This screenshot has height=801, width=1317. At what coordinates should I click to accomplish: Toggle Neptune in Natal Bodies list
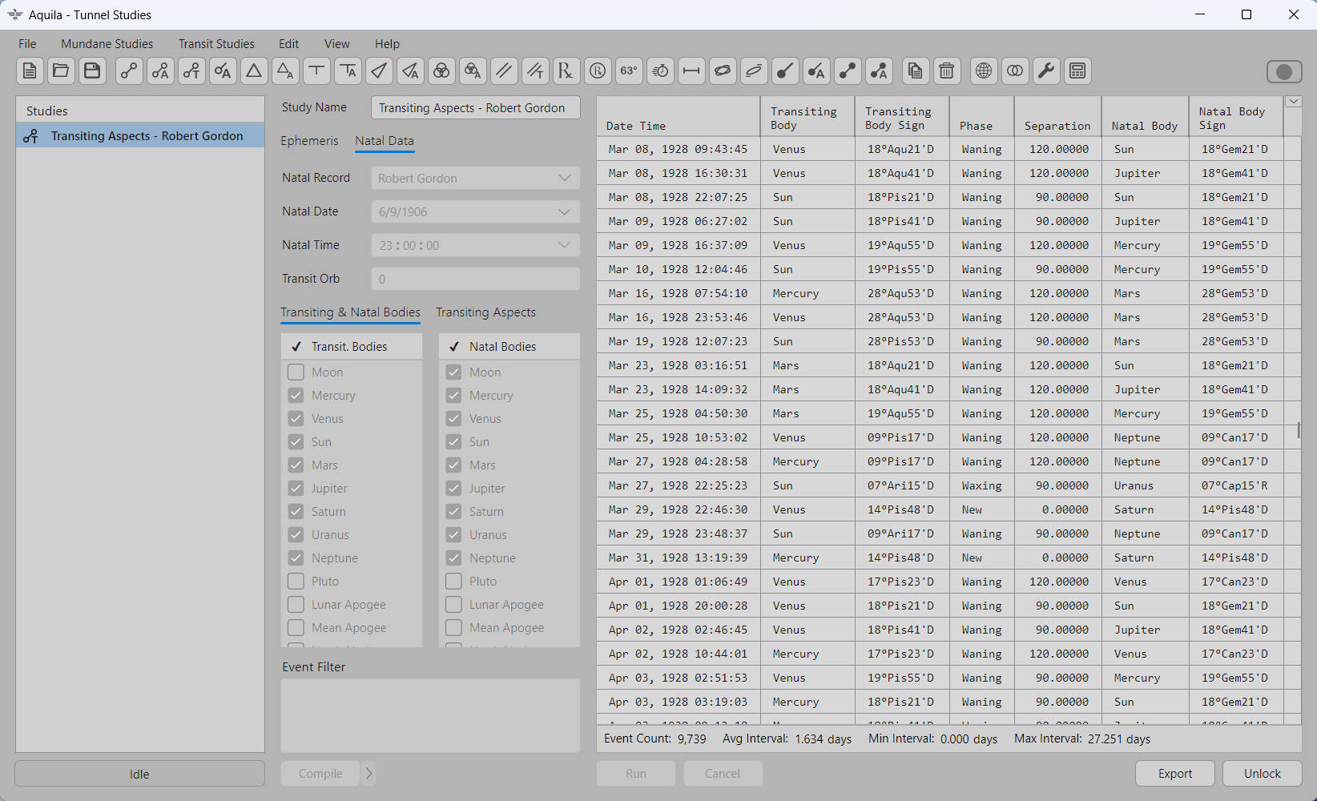[453, 558]
